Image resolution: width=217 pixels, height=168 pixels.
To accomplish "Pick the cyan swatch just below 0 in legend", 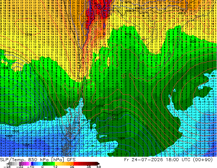I will point(41,164).
